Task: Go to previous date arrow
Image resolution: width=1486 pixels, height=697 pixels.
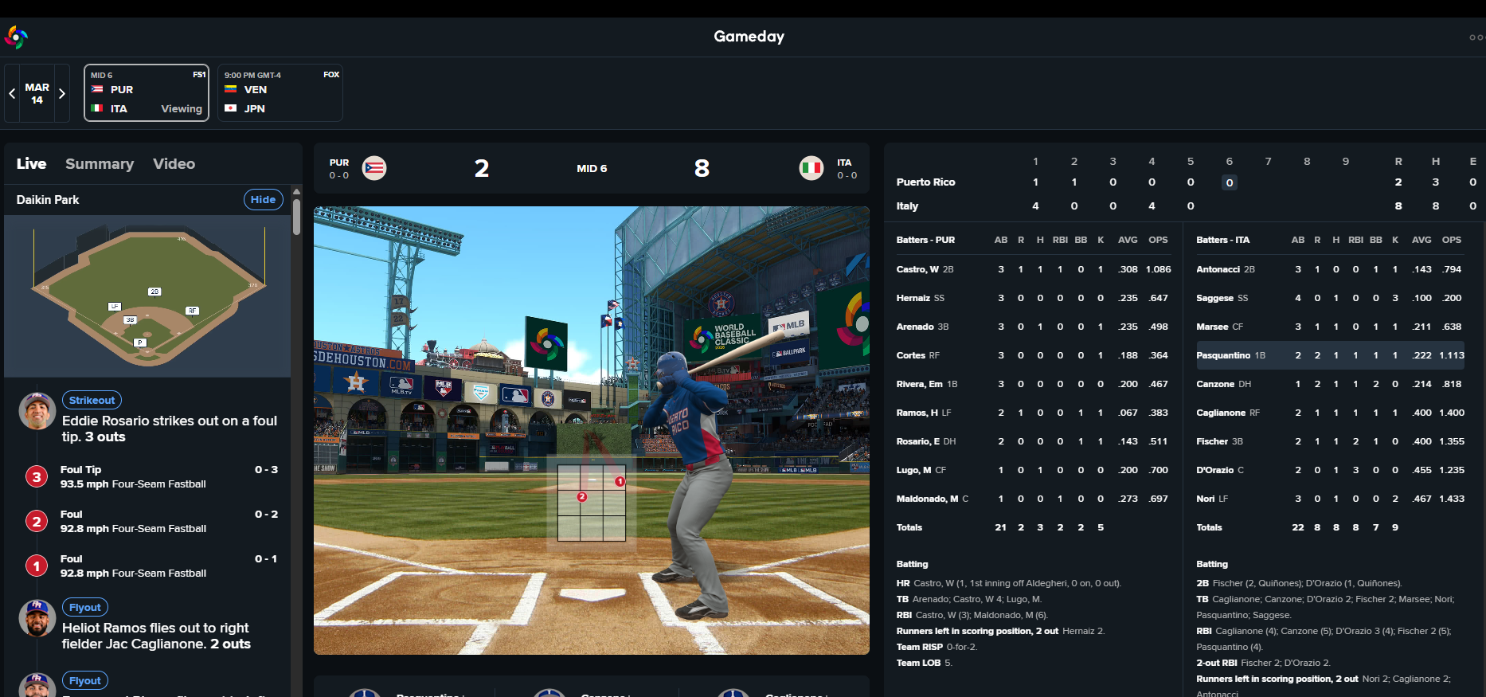Action: 13,93
